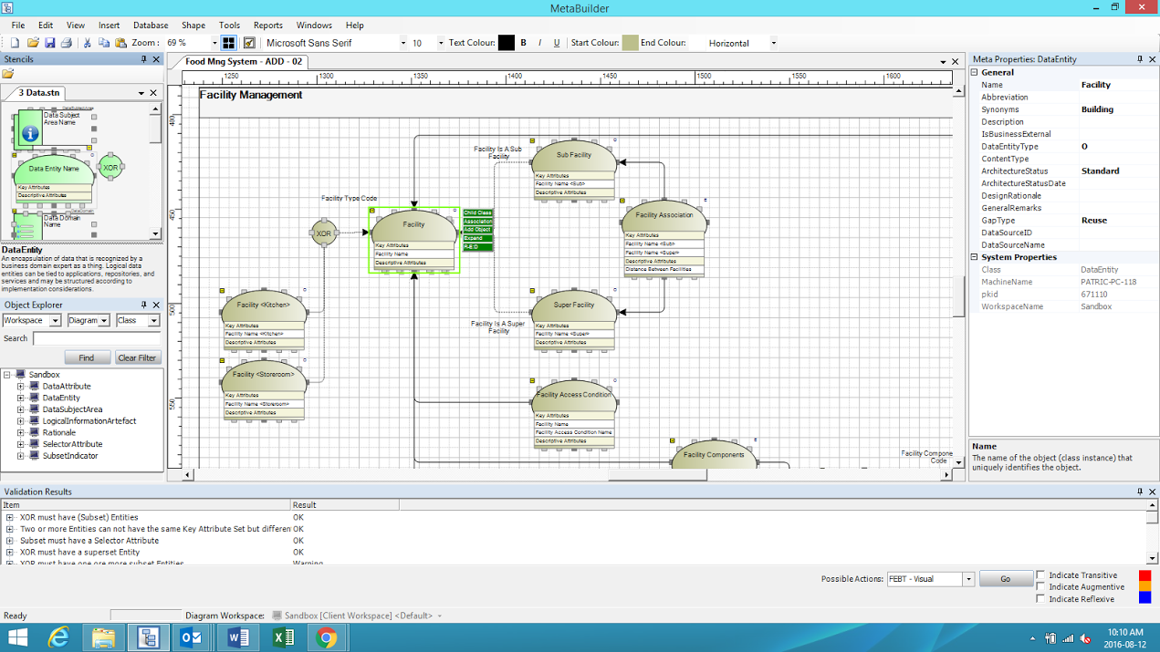1160x652 pixels.
Task: Open Outlook from the taskbar
Action: [192, 637]
